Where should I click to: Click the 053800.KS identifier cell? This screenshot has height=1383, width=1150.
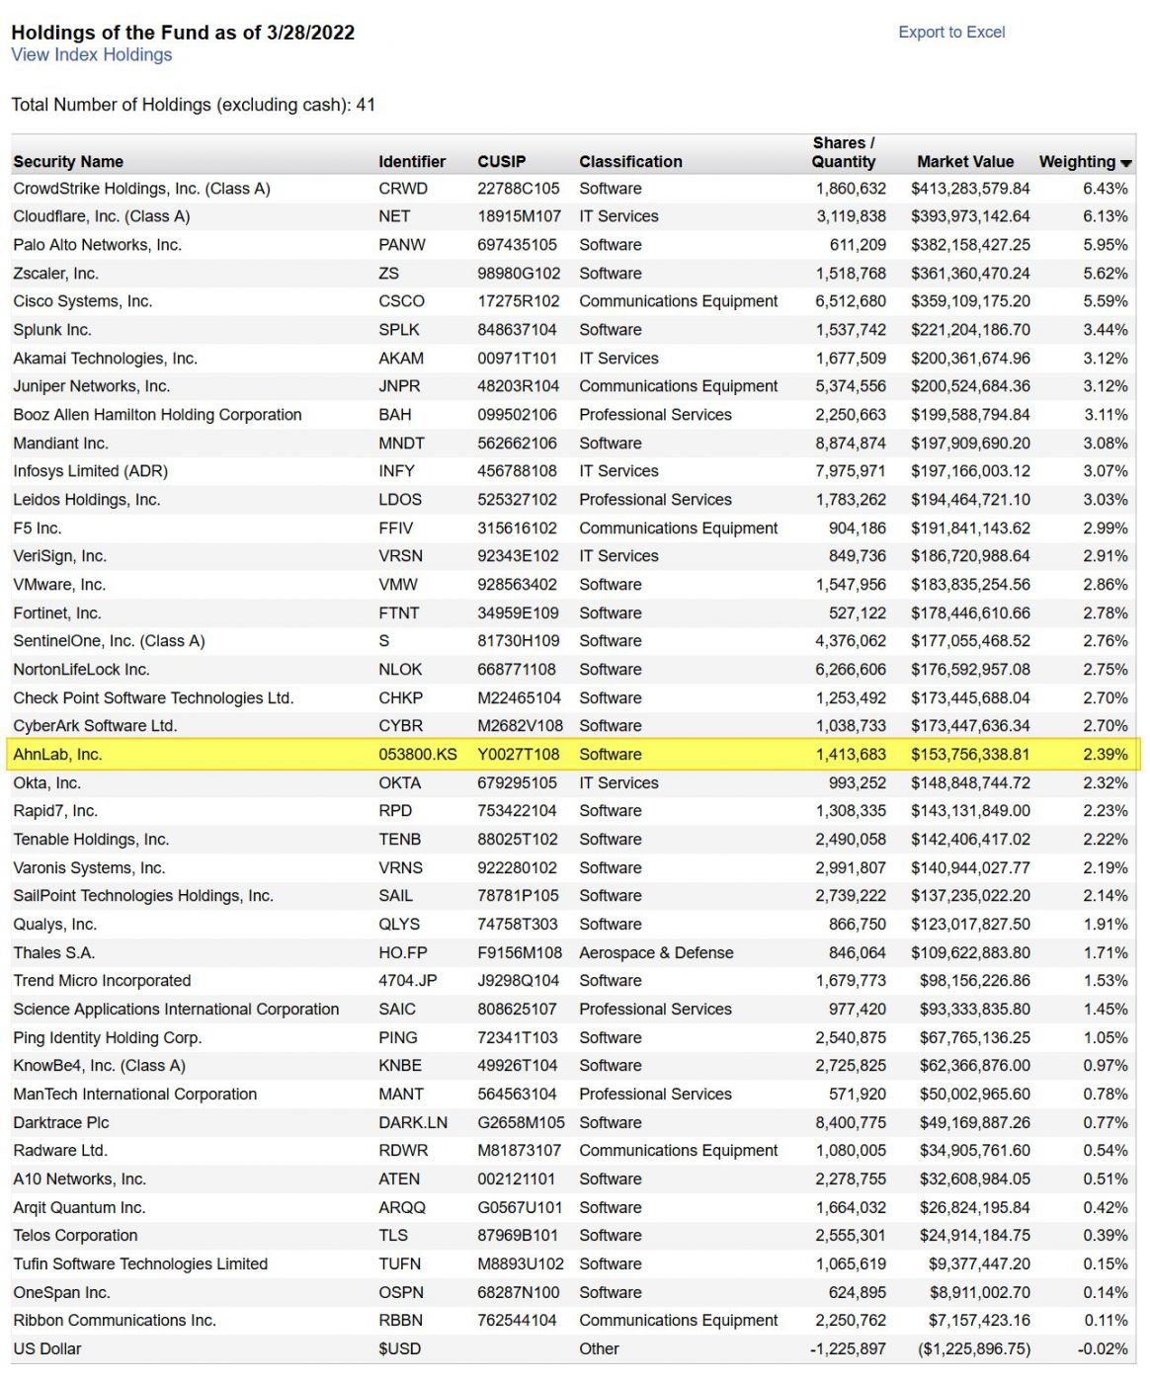[x=417, y=755]
